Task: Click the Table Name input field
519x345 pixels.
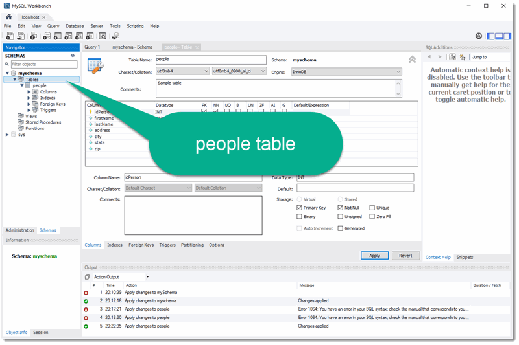Action: (x=211, y=60)
